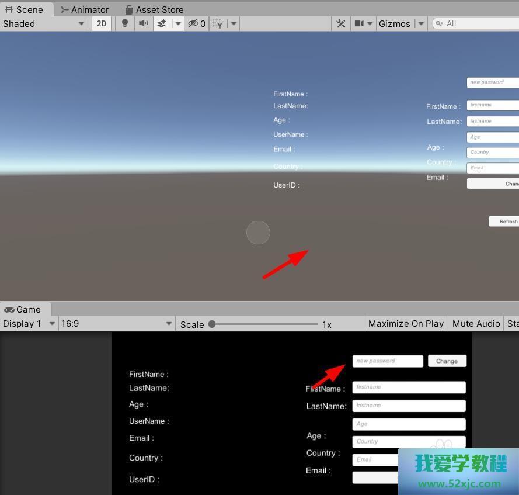Viewport: 519px width, 495px height.
Task: Click the Change password button
Action: 447,361
